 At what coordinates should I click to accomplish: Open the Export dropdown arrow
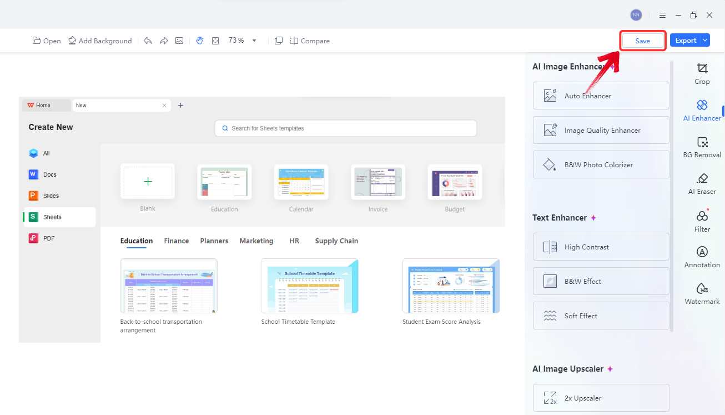pos(705,41)
